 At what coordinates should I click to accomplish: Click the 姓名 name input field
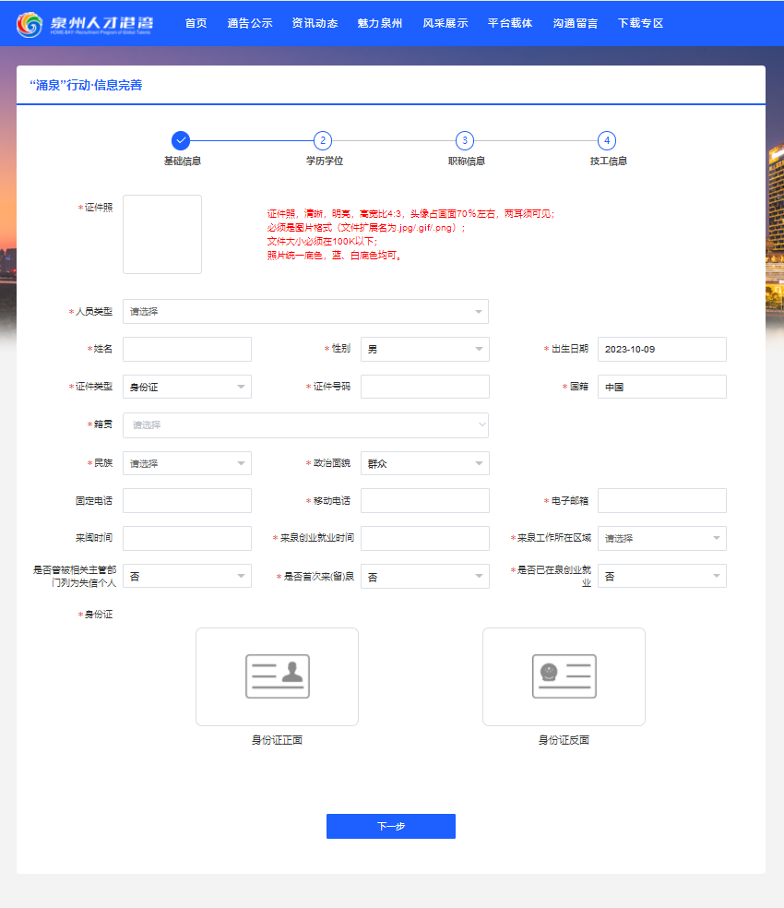[187, 349]
